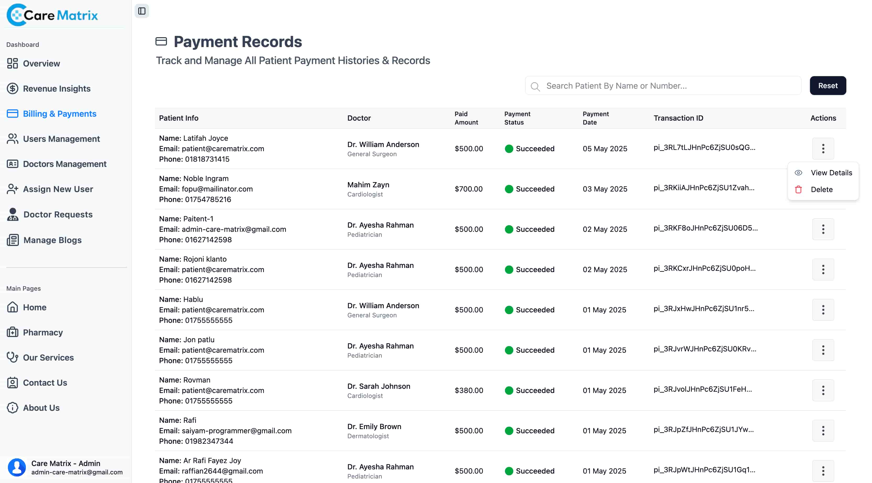Image resolution: width=872 pixels, height=483 pixels.
Task: Open Revenue Insights page
Action: [x=57, y=88]
